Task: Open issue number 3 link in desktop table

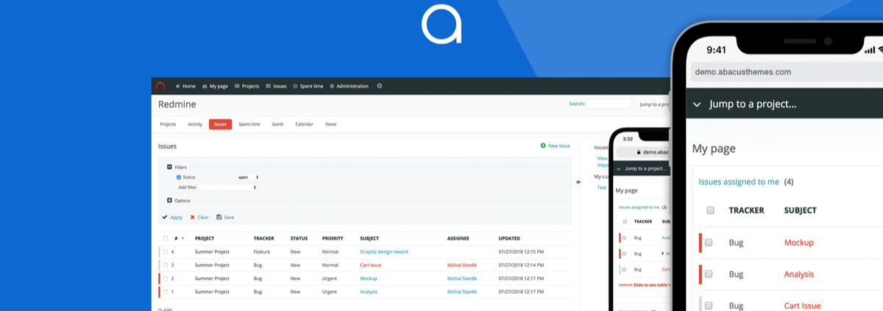Action: point(173,265)
